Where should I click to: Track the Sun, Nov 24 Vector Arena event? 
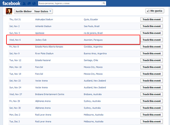click(x=151, y=87)
